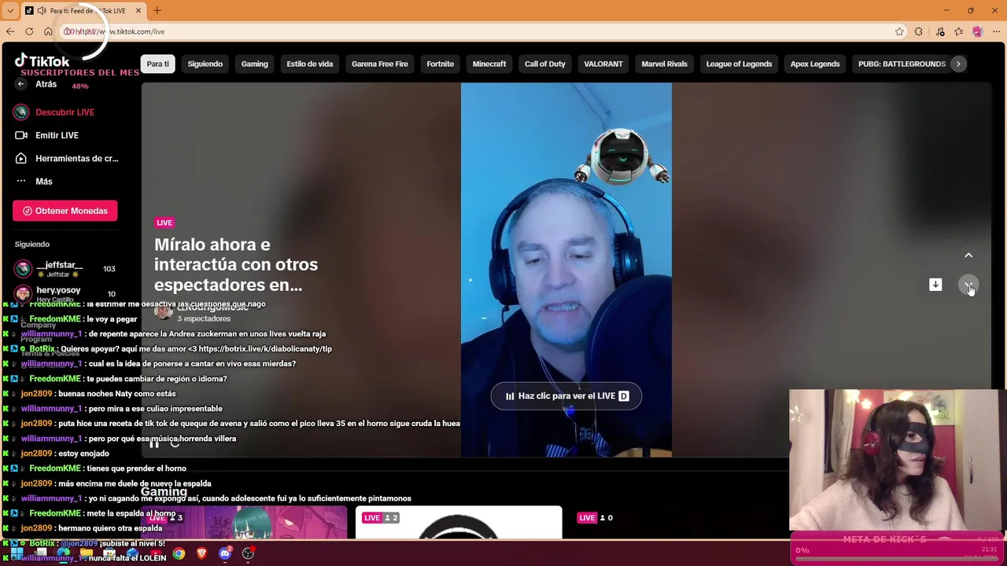
Task: Select the Garena Free Fire category tab
Action: [379, 64]
